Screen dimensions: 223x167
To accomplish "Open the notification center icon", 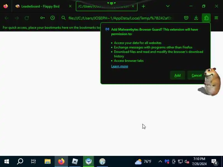I will point(214,162).
